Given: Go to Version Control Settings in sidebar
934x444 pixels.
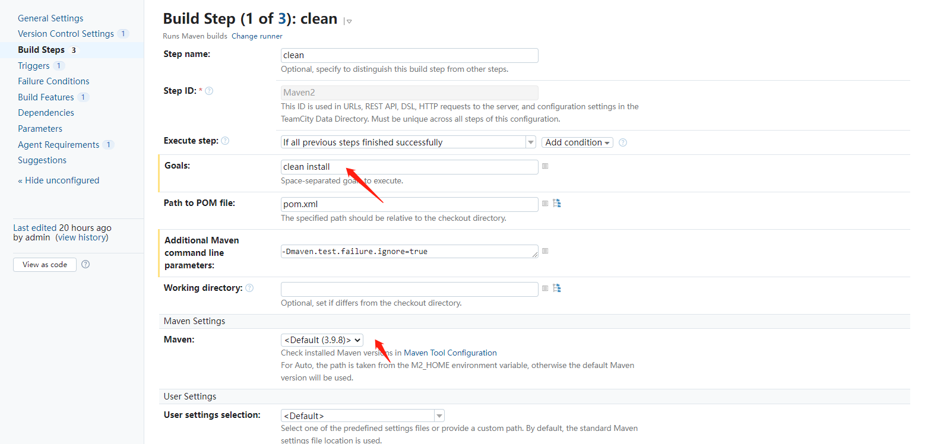Looking at the screenshot, I should (66, 34).
